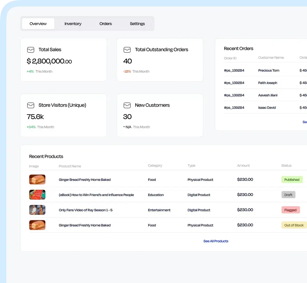The width and height of the screenshot is (307, 283).
Task: Click the Flagged status badge
Action: pos(290,210)
